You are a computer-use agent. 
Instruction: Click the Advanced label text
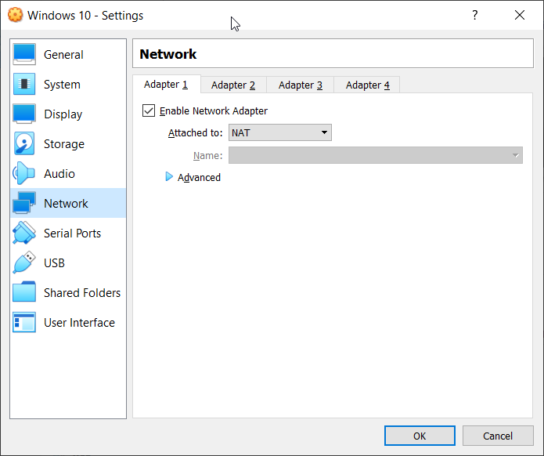click(199, 178)
